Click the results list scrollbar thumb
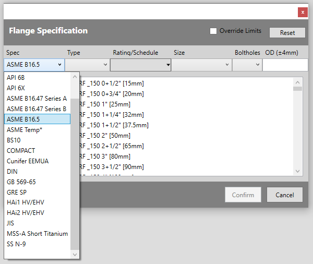The image size is (313, 264). [x=297, y=89]
